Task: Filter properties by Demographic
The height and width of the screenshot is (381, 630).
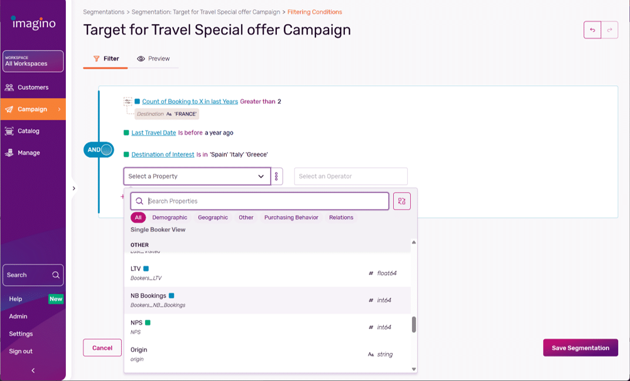Action: pyautogui.click(x=170, y=217)
